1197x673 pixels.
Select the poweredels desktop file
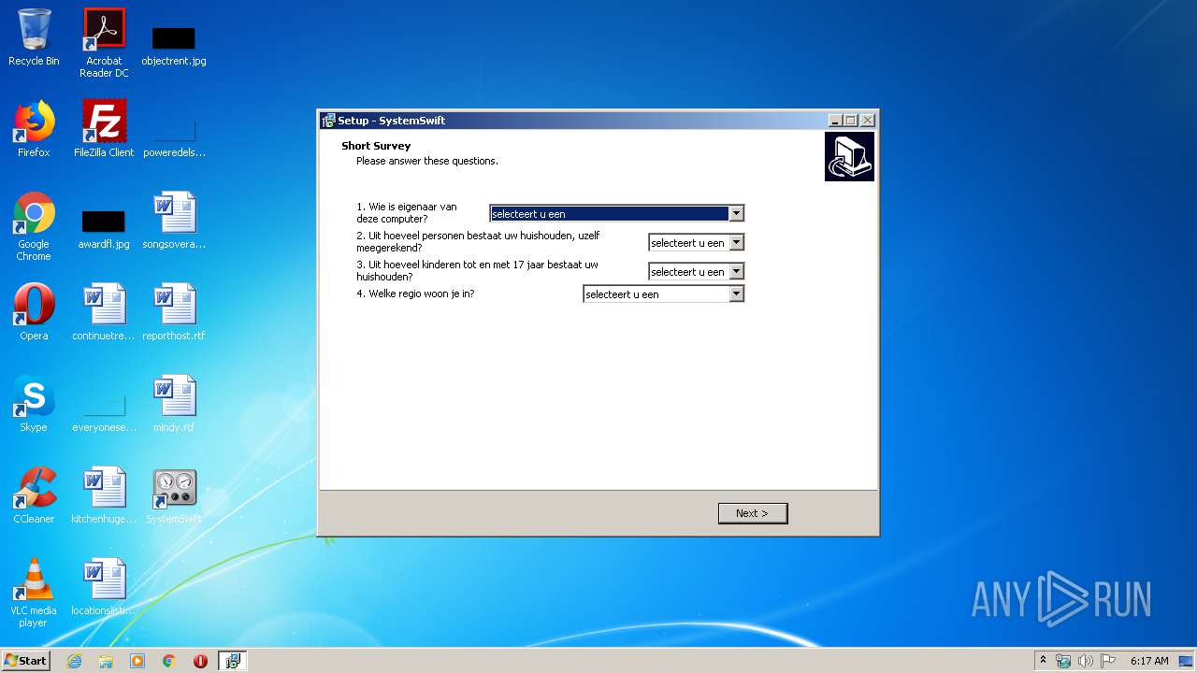[174, 136]
